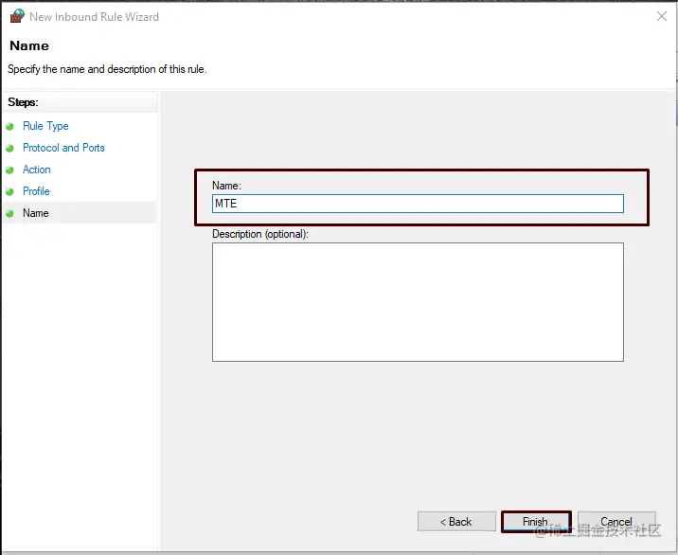Image resolution: width=678 pixels, height=555 pixels.
Task: Click the "New Inbound Rule Wizard" title text
Action: pyautogui.click(x=95, y=17)
